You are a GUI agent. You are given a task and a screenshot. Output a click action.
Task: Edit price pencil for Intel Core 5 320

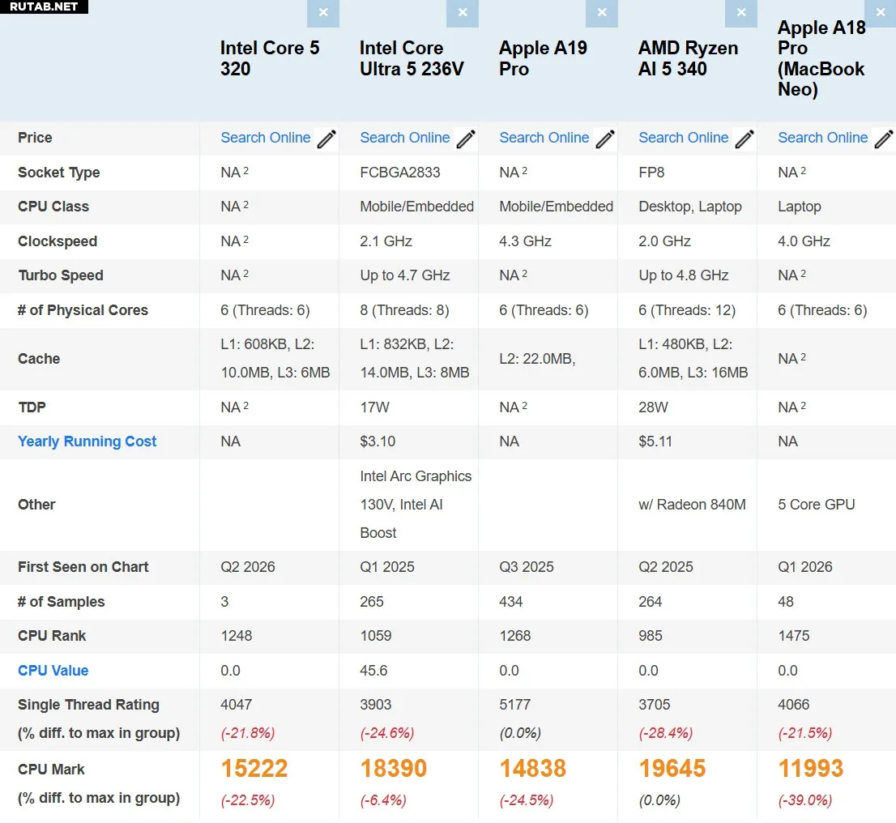[326, 139]
